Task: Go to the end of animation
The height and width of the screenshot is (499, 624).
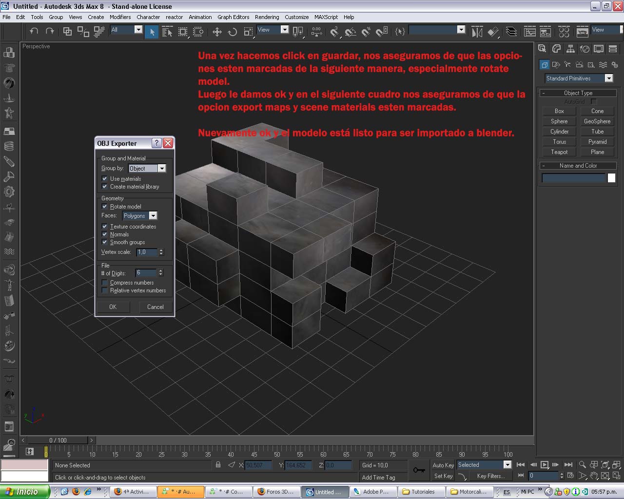Action: point(568,465)
